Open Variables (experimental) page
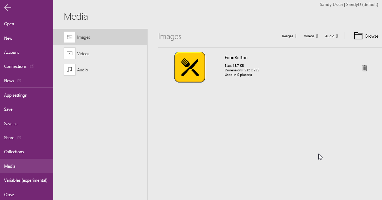The width and height of the screenshot is (382, 200). [26, 180]
